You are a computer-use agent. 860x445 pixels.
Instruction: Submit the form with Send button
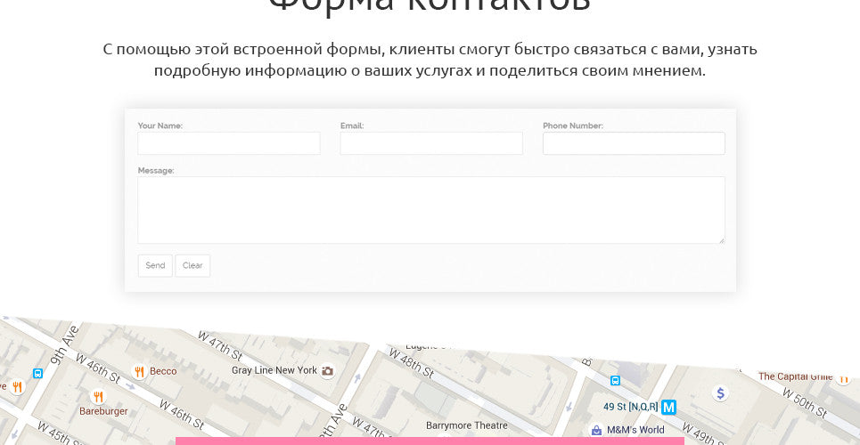point(155,265)
